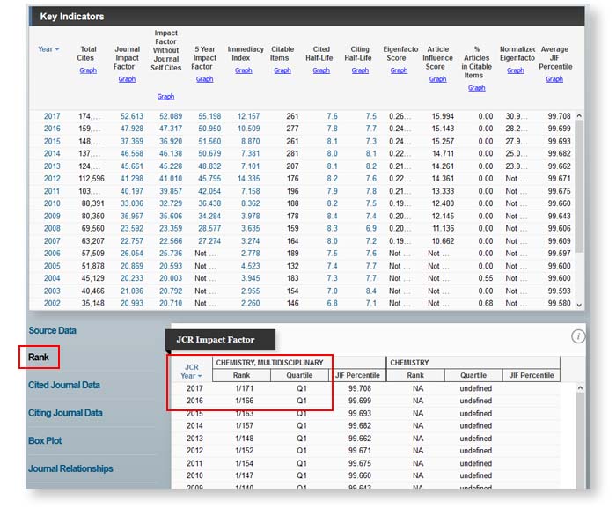Click rank 1/166 for 2016
This screenshot has height=516, width=616.
[x=244, y=401]
